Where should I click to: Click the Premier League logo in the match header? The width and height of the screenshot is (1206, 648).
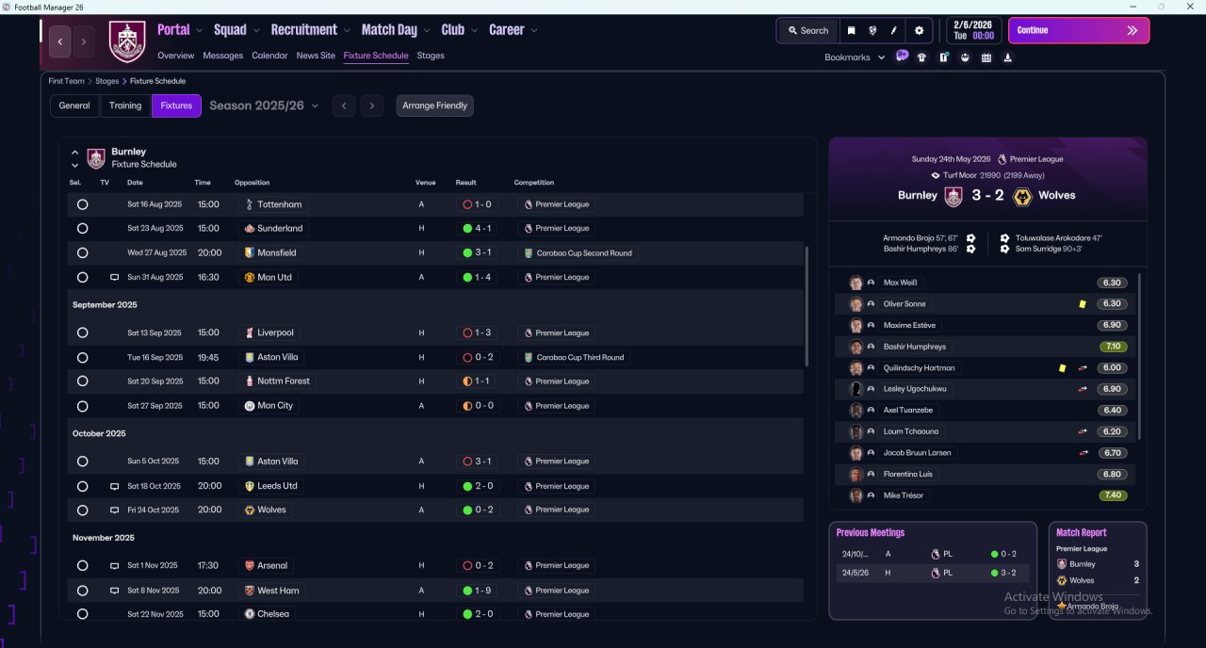[x=1002, y=159]
